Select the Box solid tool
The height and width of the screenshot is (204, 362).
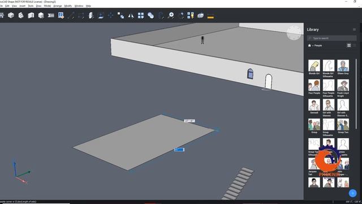point(11,15)
